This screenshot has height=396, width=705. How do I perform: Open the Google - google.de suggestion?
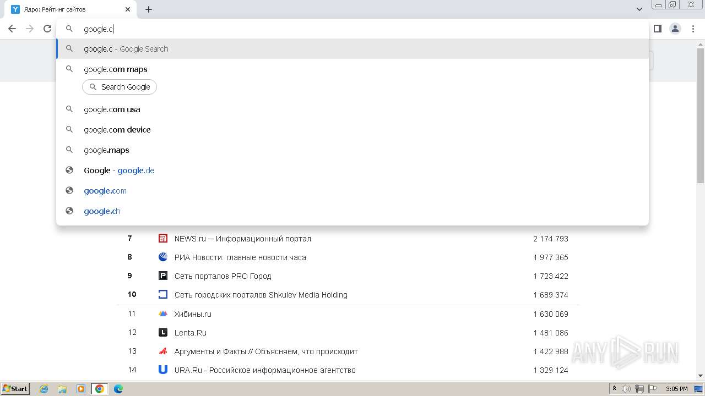(352, 170)
